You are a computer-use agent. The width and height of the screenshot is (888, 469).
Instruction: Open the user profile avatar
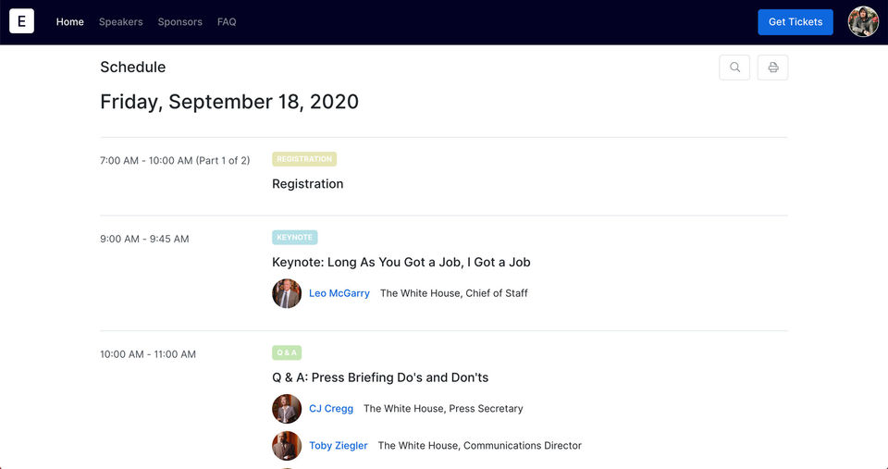[863, 21]
